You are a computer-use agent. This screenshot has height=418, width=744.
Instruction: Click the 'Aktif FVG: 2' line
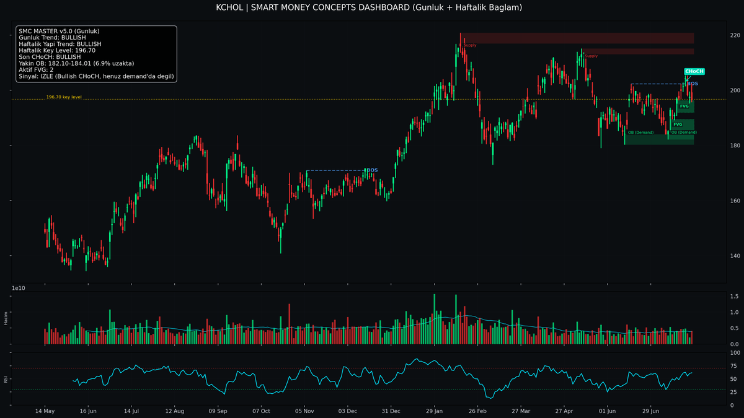pyautogui.click(x=36, y=70)
